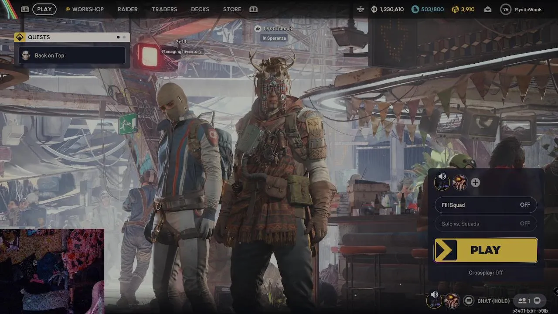The height and width of the screenshot is (314, 558).
Task: Click the chat menu icon beside CHAT (HOLD)
Action: click(469, 300)
